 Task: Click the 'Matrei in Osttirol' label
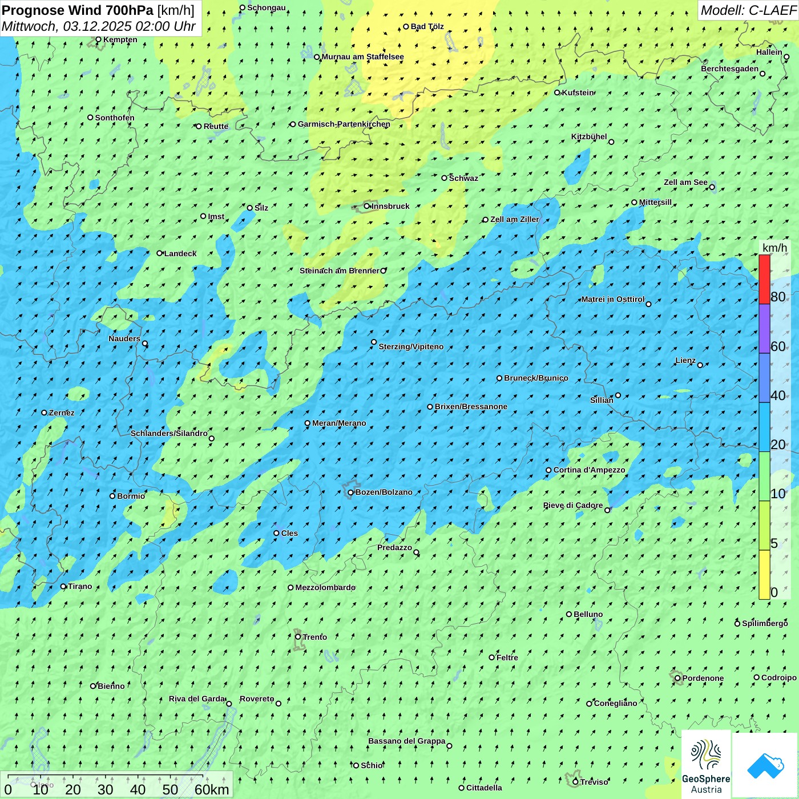[613, 300]
